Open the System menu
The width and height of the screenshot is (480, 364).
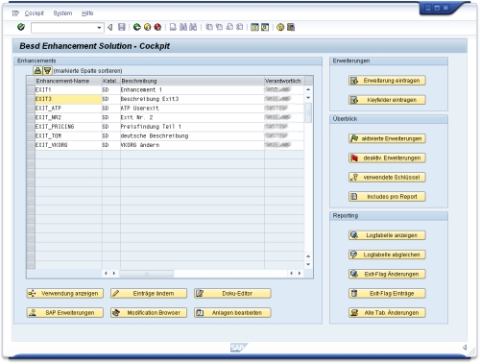coord(62,13)
